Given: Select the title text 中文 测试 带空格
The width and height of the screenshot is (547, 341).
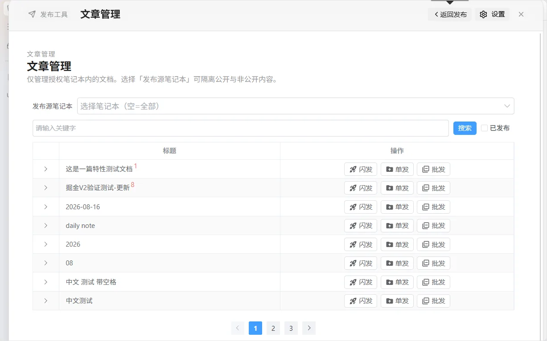Looking at the screenshot, I should click(91, 282).
